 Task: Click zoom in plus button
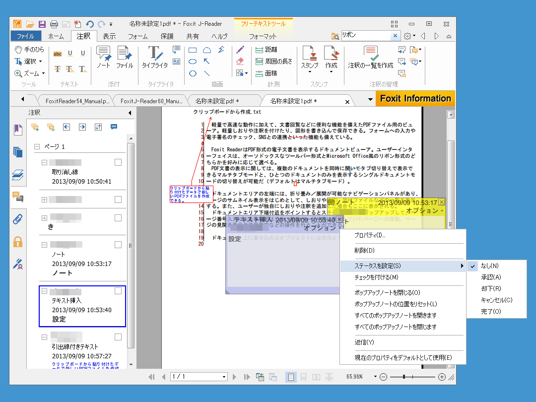[442, 377]
